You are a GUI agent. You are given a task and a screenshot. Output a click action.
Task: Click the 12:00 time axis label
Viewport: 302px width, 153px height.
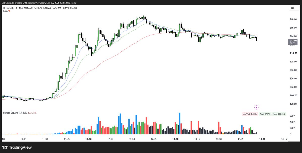click(89, 139)
